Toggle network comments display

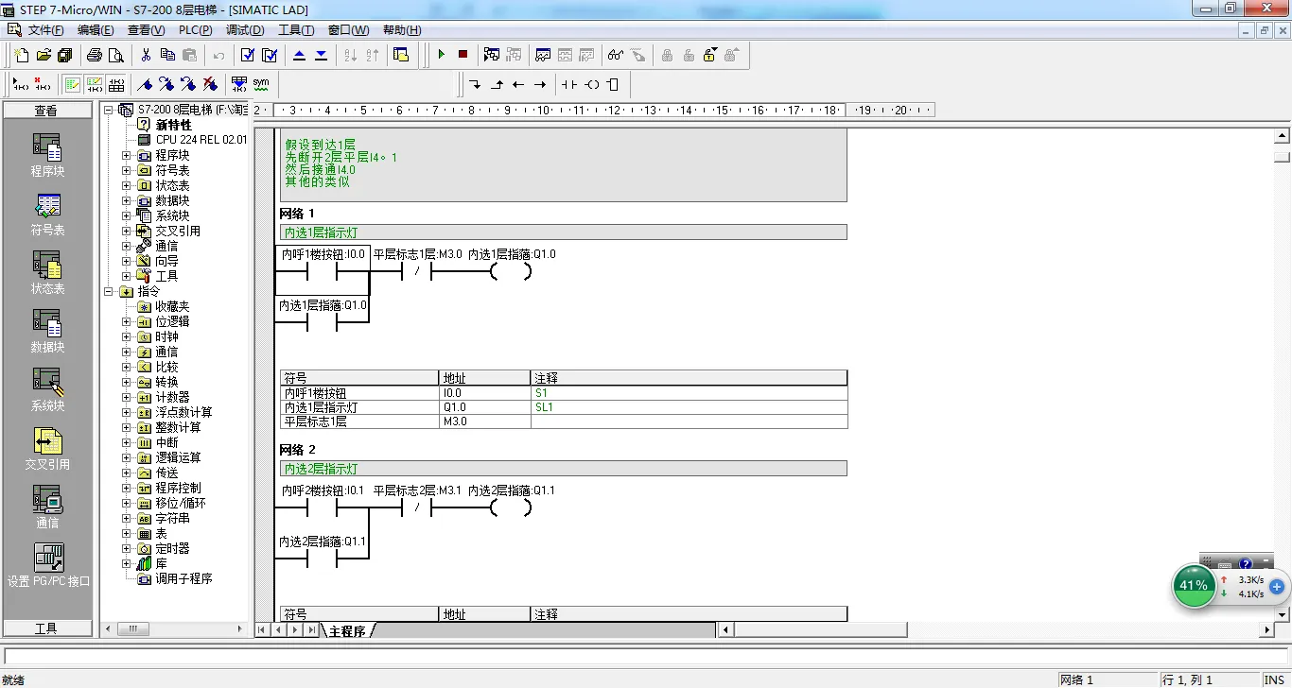click(x=94, y=84)
